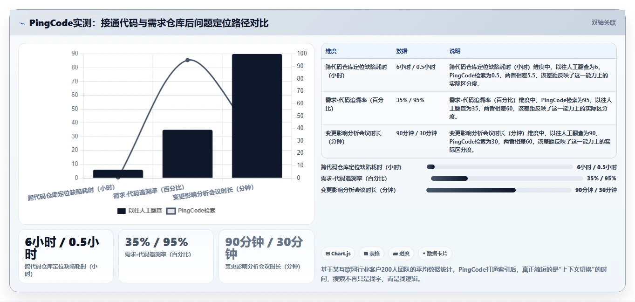This screenshot has width=635, height=302.
Task: Click the 跨代码仓库定位缺陷耗时 table row label
Action: (356, 71)
